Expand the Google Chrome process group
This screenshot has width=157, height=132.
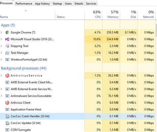click(x=1, y=32)
